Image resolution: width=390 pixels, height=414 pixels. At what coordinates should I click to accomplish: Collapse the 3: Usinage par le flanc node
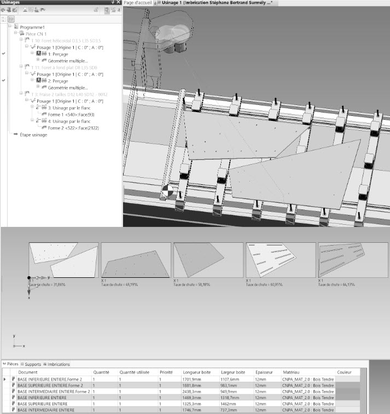[32, 108]
